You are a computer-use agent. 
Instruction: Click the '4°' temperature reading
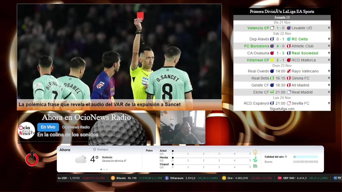94,159
